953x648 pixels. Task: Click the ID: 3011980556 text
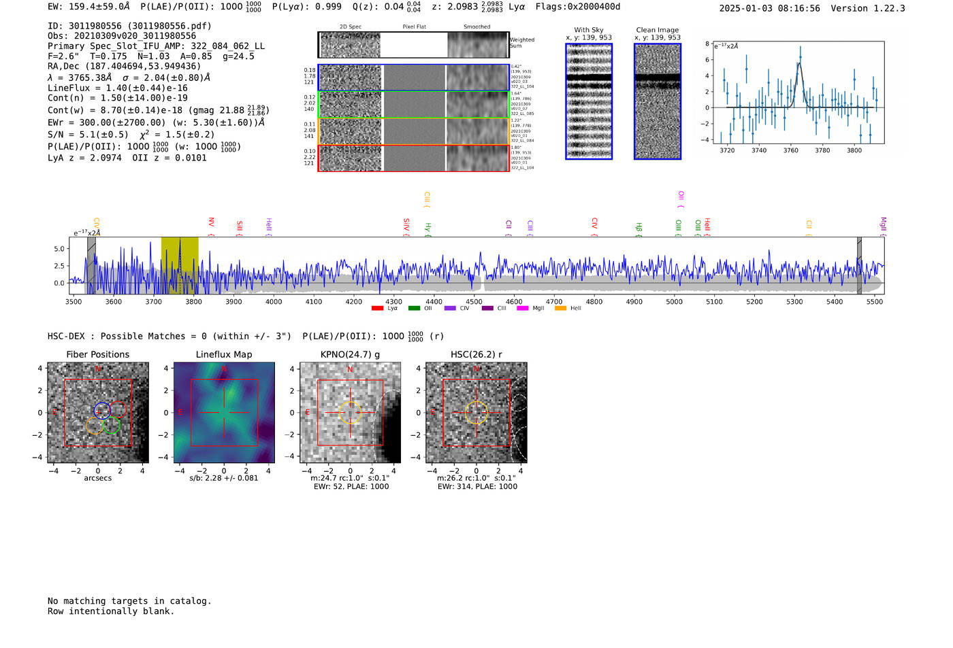coord(129,26)
